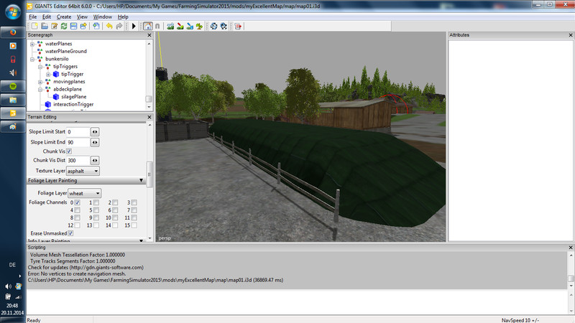Viewport: 575px width, 323px height.
Task: Click the edit document pencil icon
Action: [x=55, y=26]
